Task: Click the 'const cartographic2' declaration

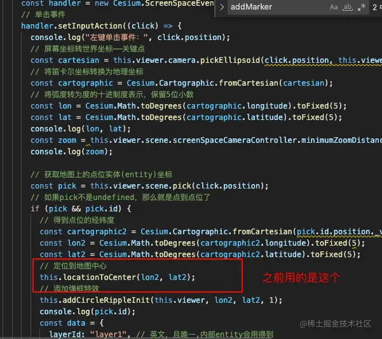Action: pos(211,232)
